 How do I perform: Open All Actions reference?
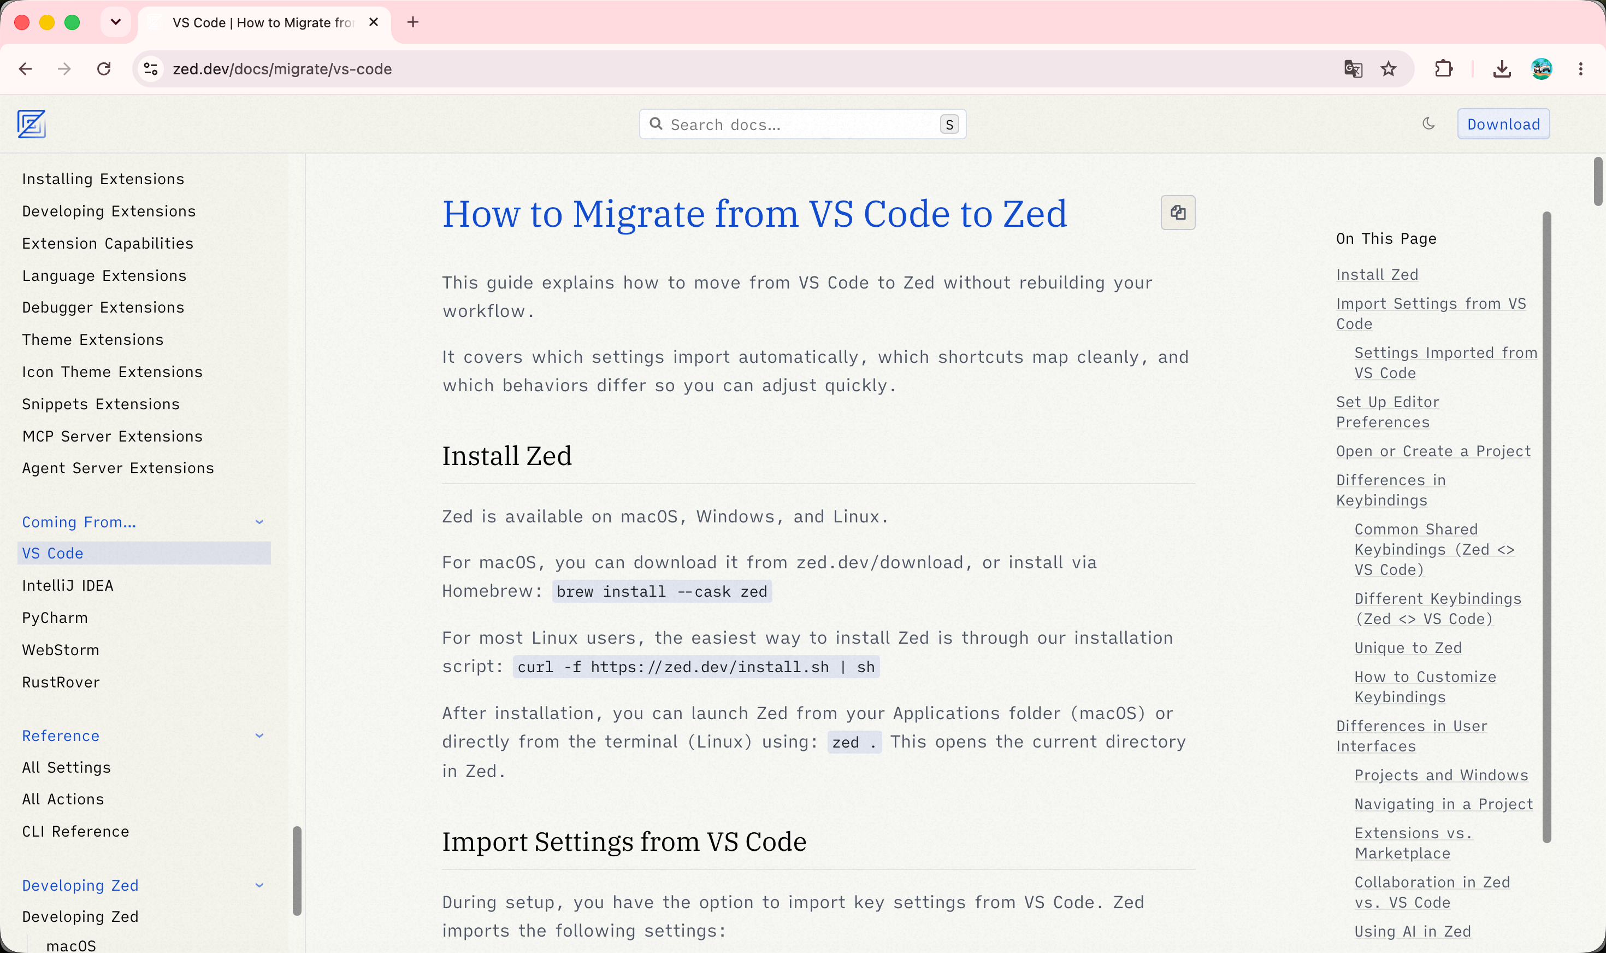point(63,799)
